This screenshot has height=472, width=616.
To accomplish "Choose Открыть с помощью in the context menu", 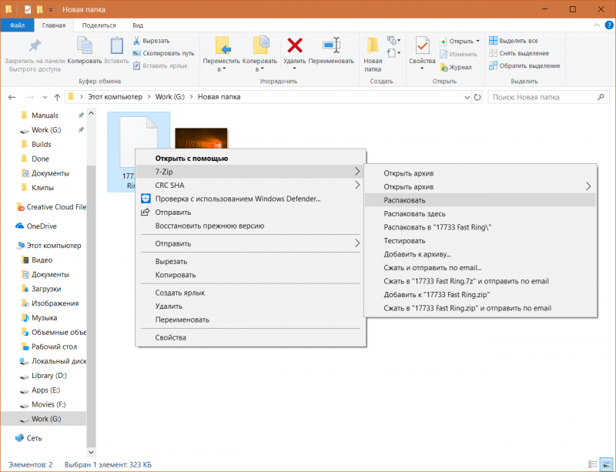I will tap(250, 159).
